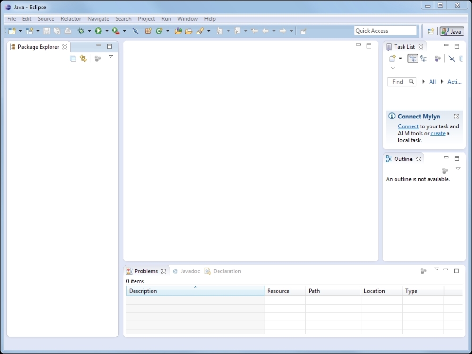Viewport: 472px width, 354px height.
Task: Click the Save All icon
Action: [57, 31]
